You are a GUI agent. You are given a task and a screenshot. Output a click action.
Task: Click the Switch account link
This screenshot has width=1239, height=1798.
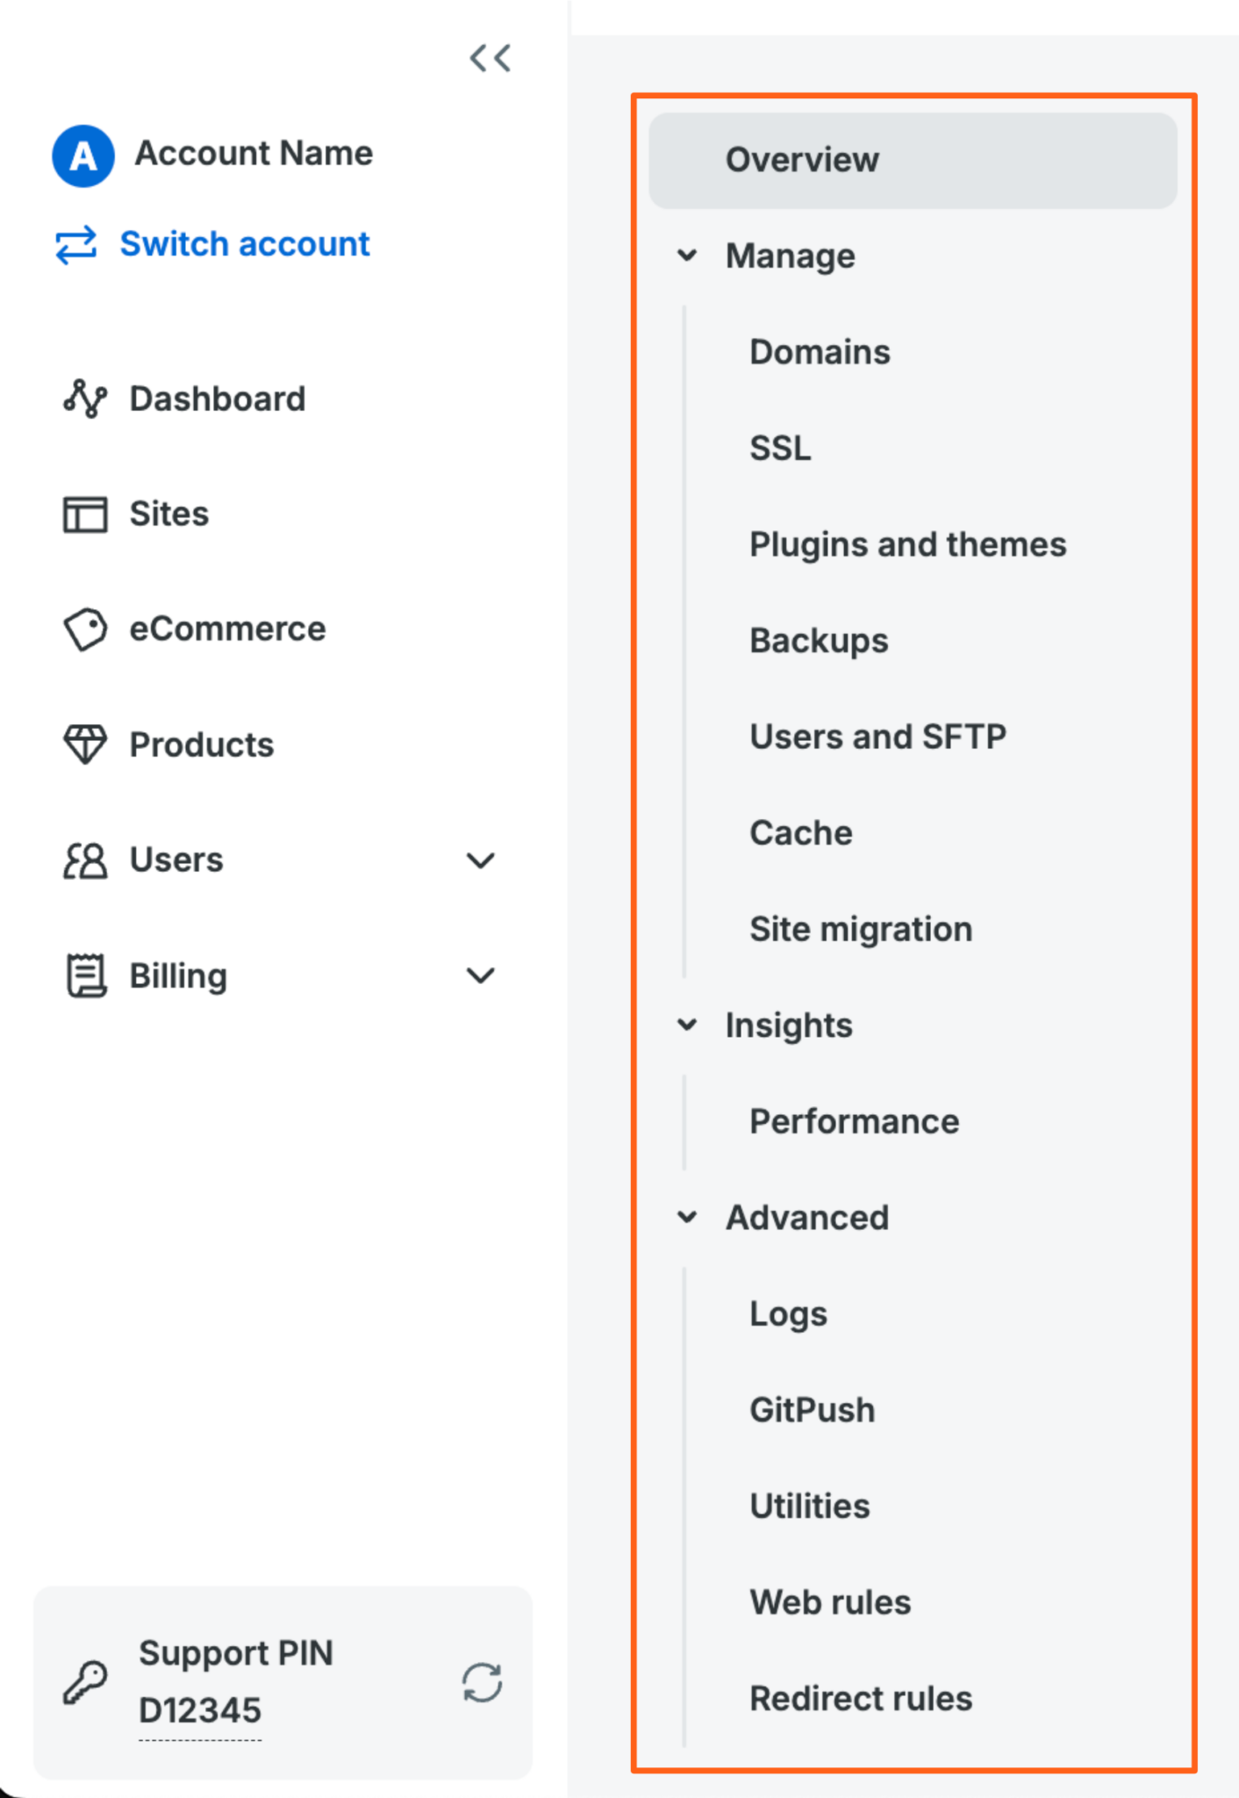[x=244, y=244]
